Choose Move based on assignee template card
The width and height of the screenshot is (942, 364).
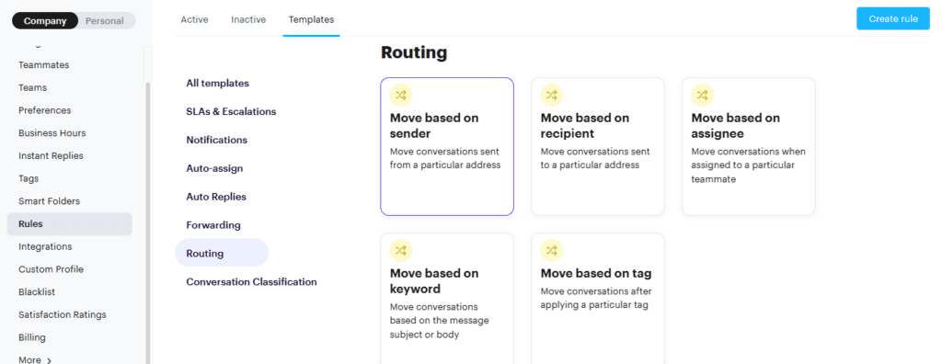click(749, 146)
